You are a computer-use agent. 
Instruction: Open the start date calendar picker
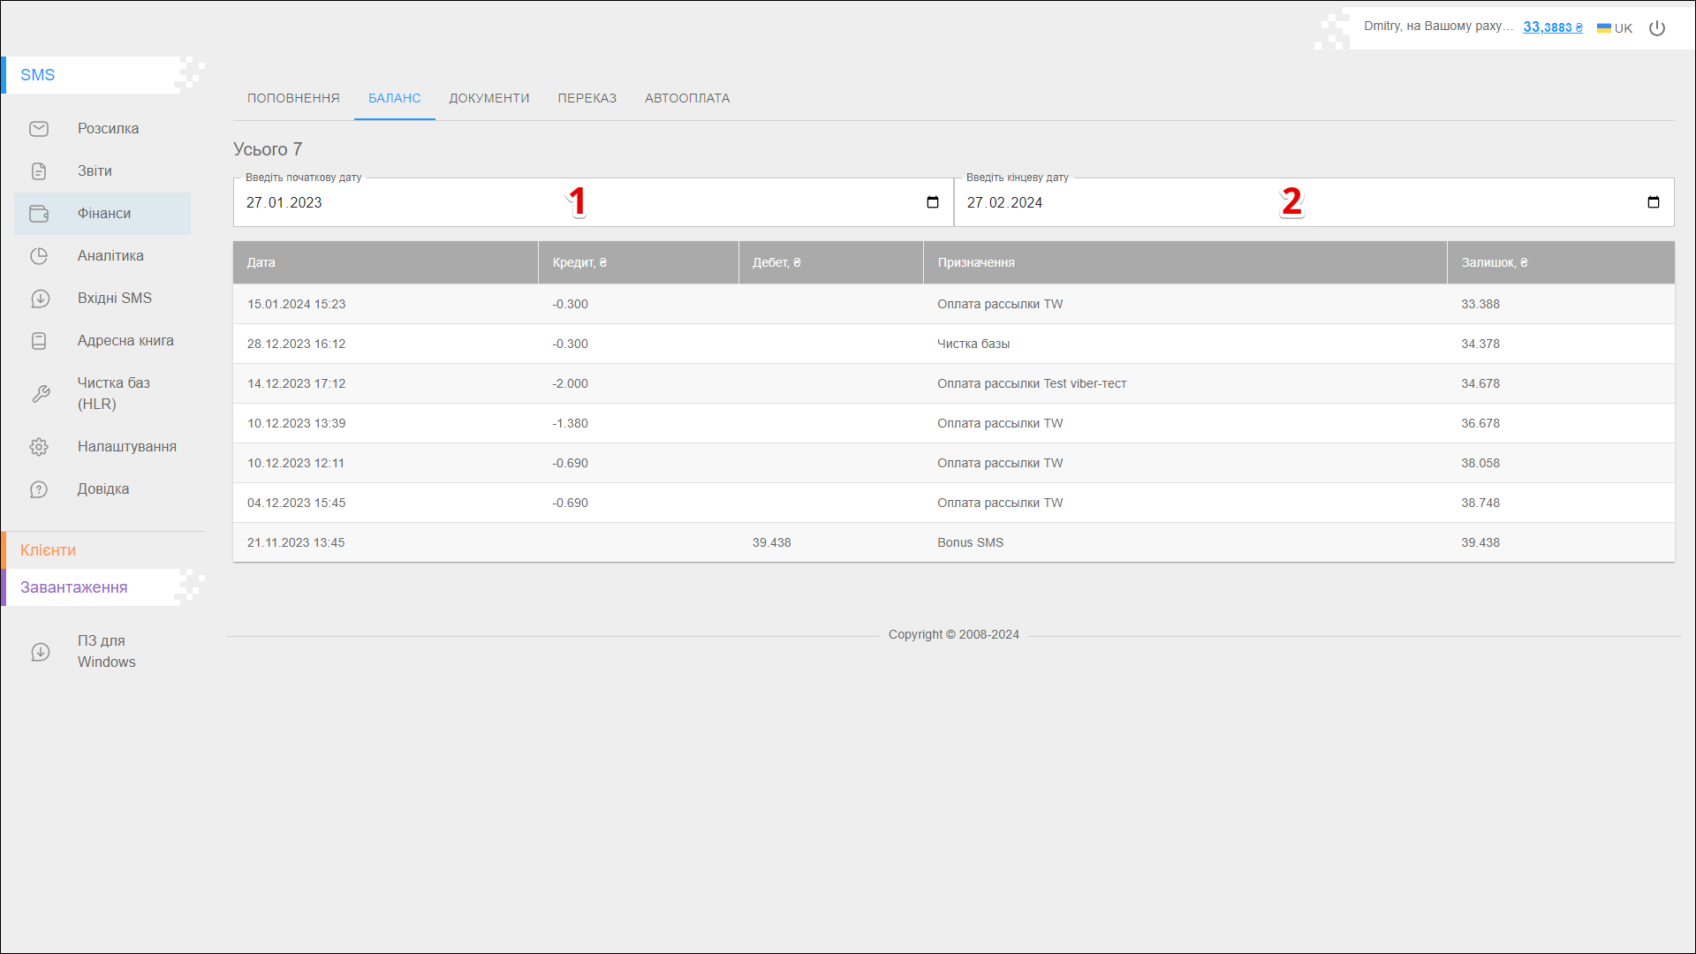coord(933,202)
